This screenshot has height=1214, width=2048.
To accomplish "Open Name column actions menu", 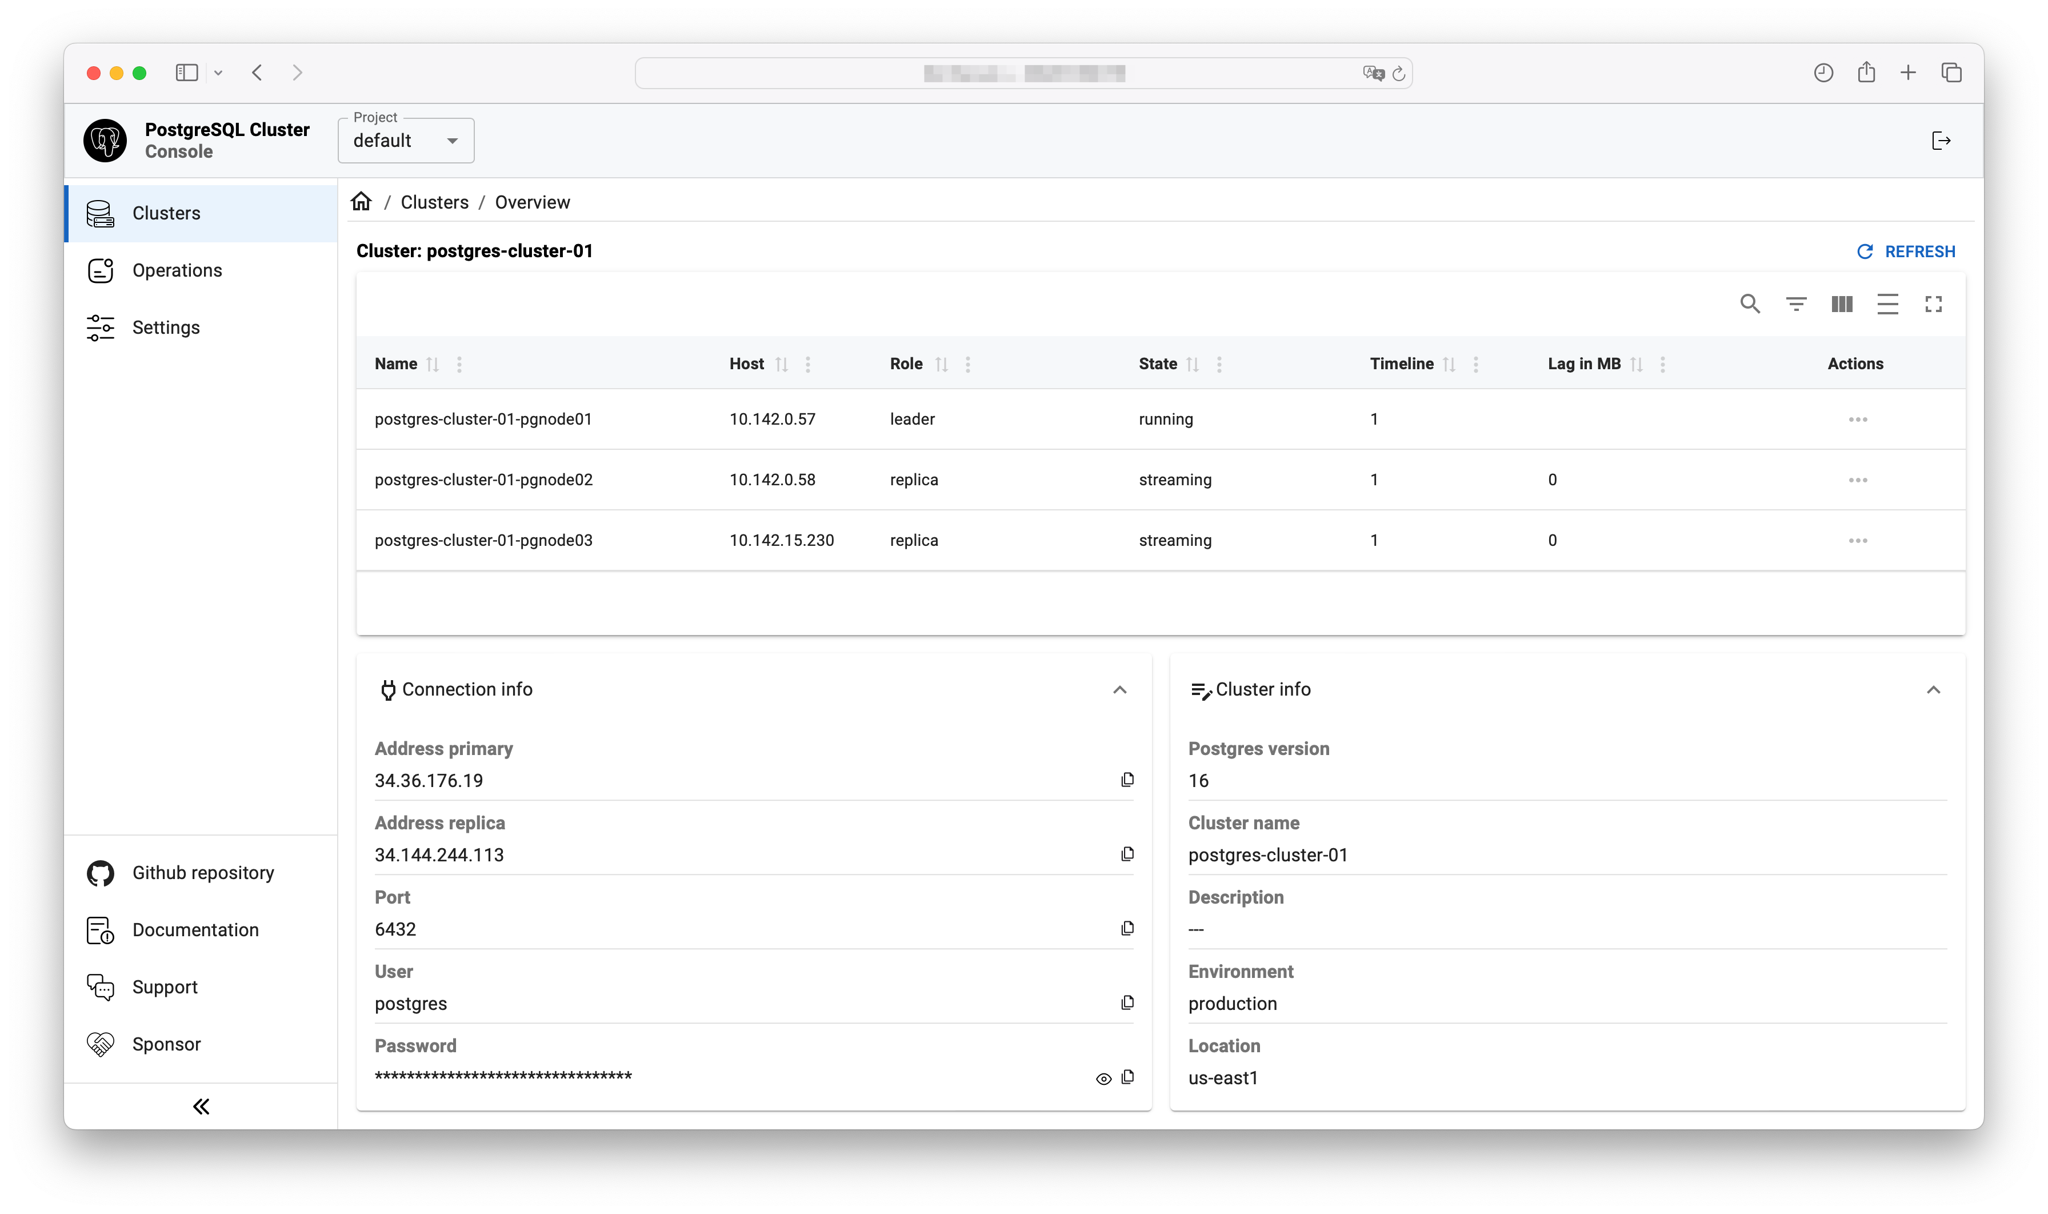I will coord(459,365).
